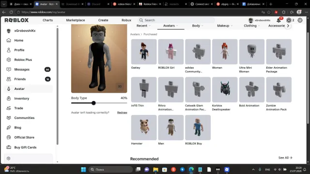Screen dimensions: 310x174
Task: Open the Robux menu
Action: click(126, 20)
